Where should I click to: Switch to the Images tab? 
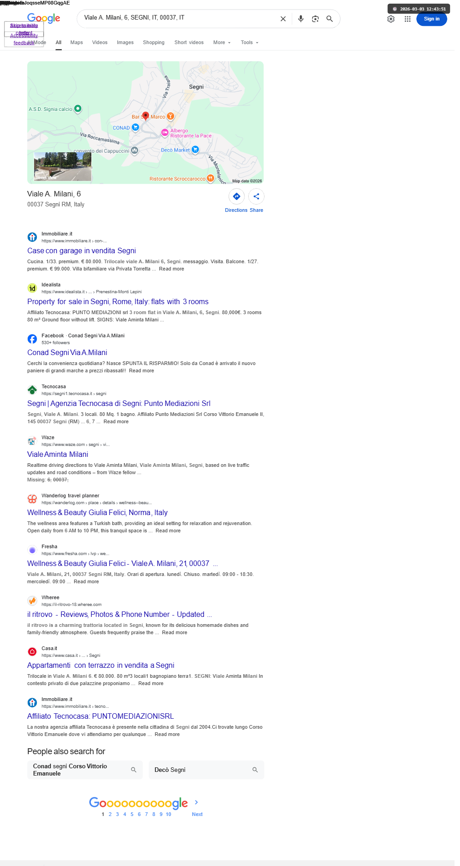click(125, 42)
